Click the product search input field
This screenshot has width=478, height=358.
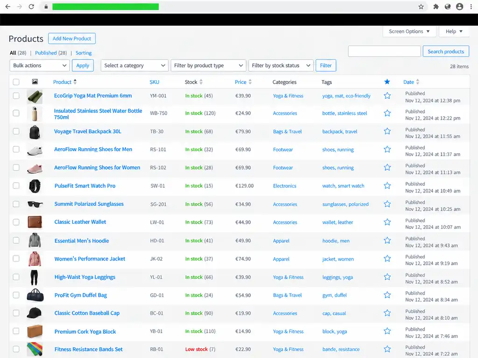(385, 51)
